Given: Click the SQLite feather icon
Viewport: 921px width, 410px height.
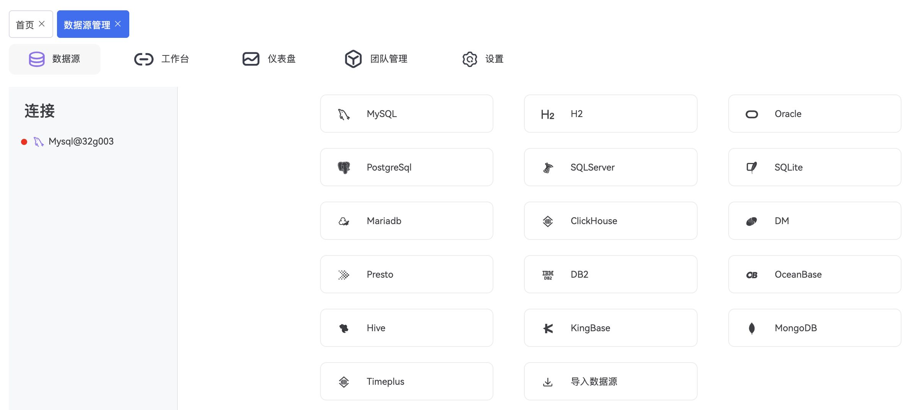Looking at the screenshot, I should pyautogui.click(x=752, y=168).
